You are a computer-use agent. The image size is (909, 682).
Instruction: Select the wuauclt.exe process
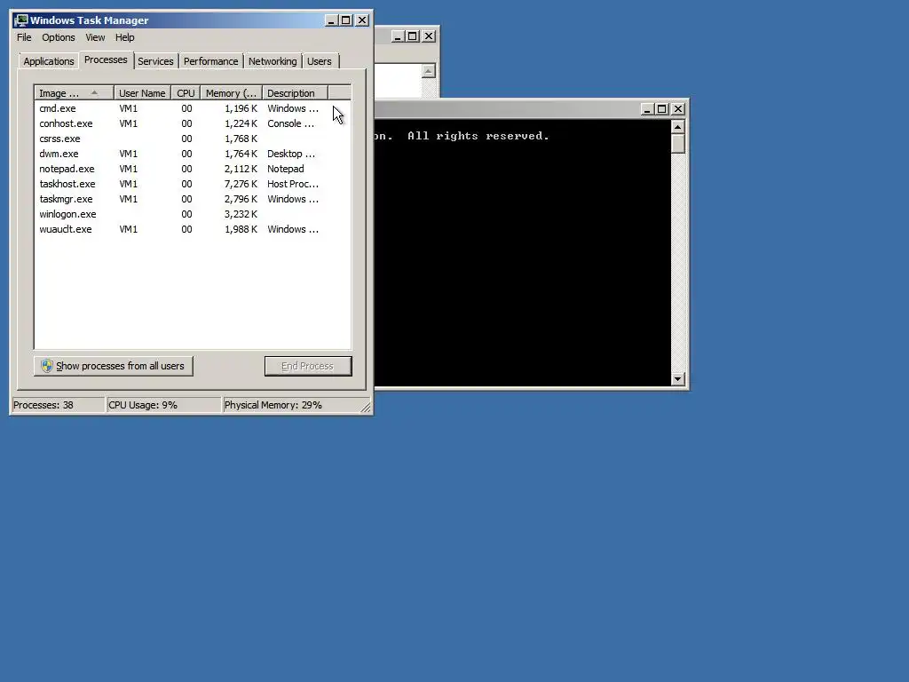(193, 229)
